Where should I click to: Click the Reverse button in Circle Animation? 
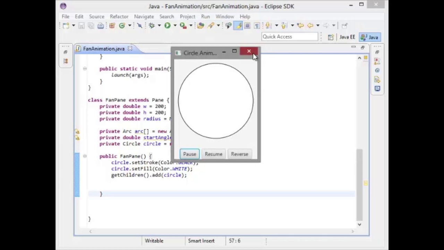(240, 154)
